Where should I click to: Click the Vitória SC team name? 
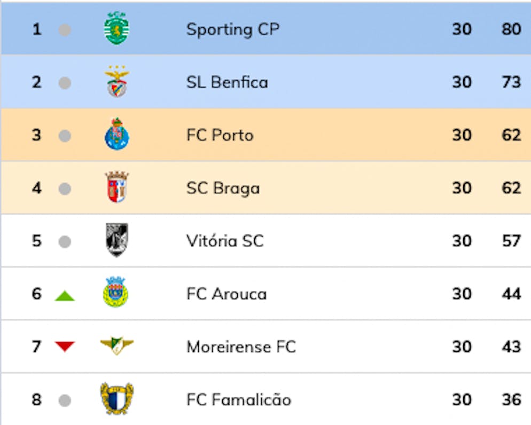[x=225, y=241]
